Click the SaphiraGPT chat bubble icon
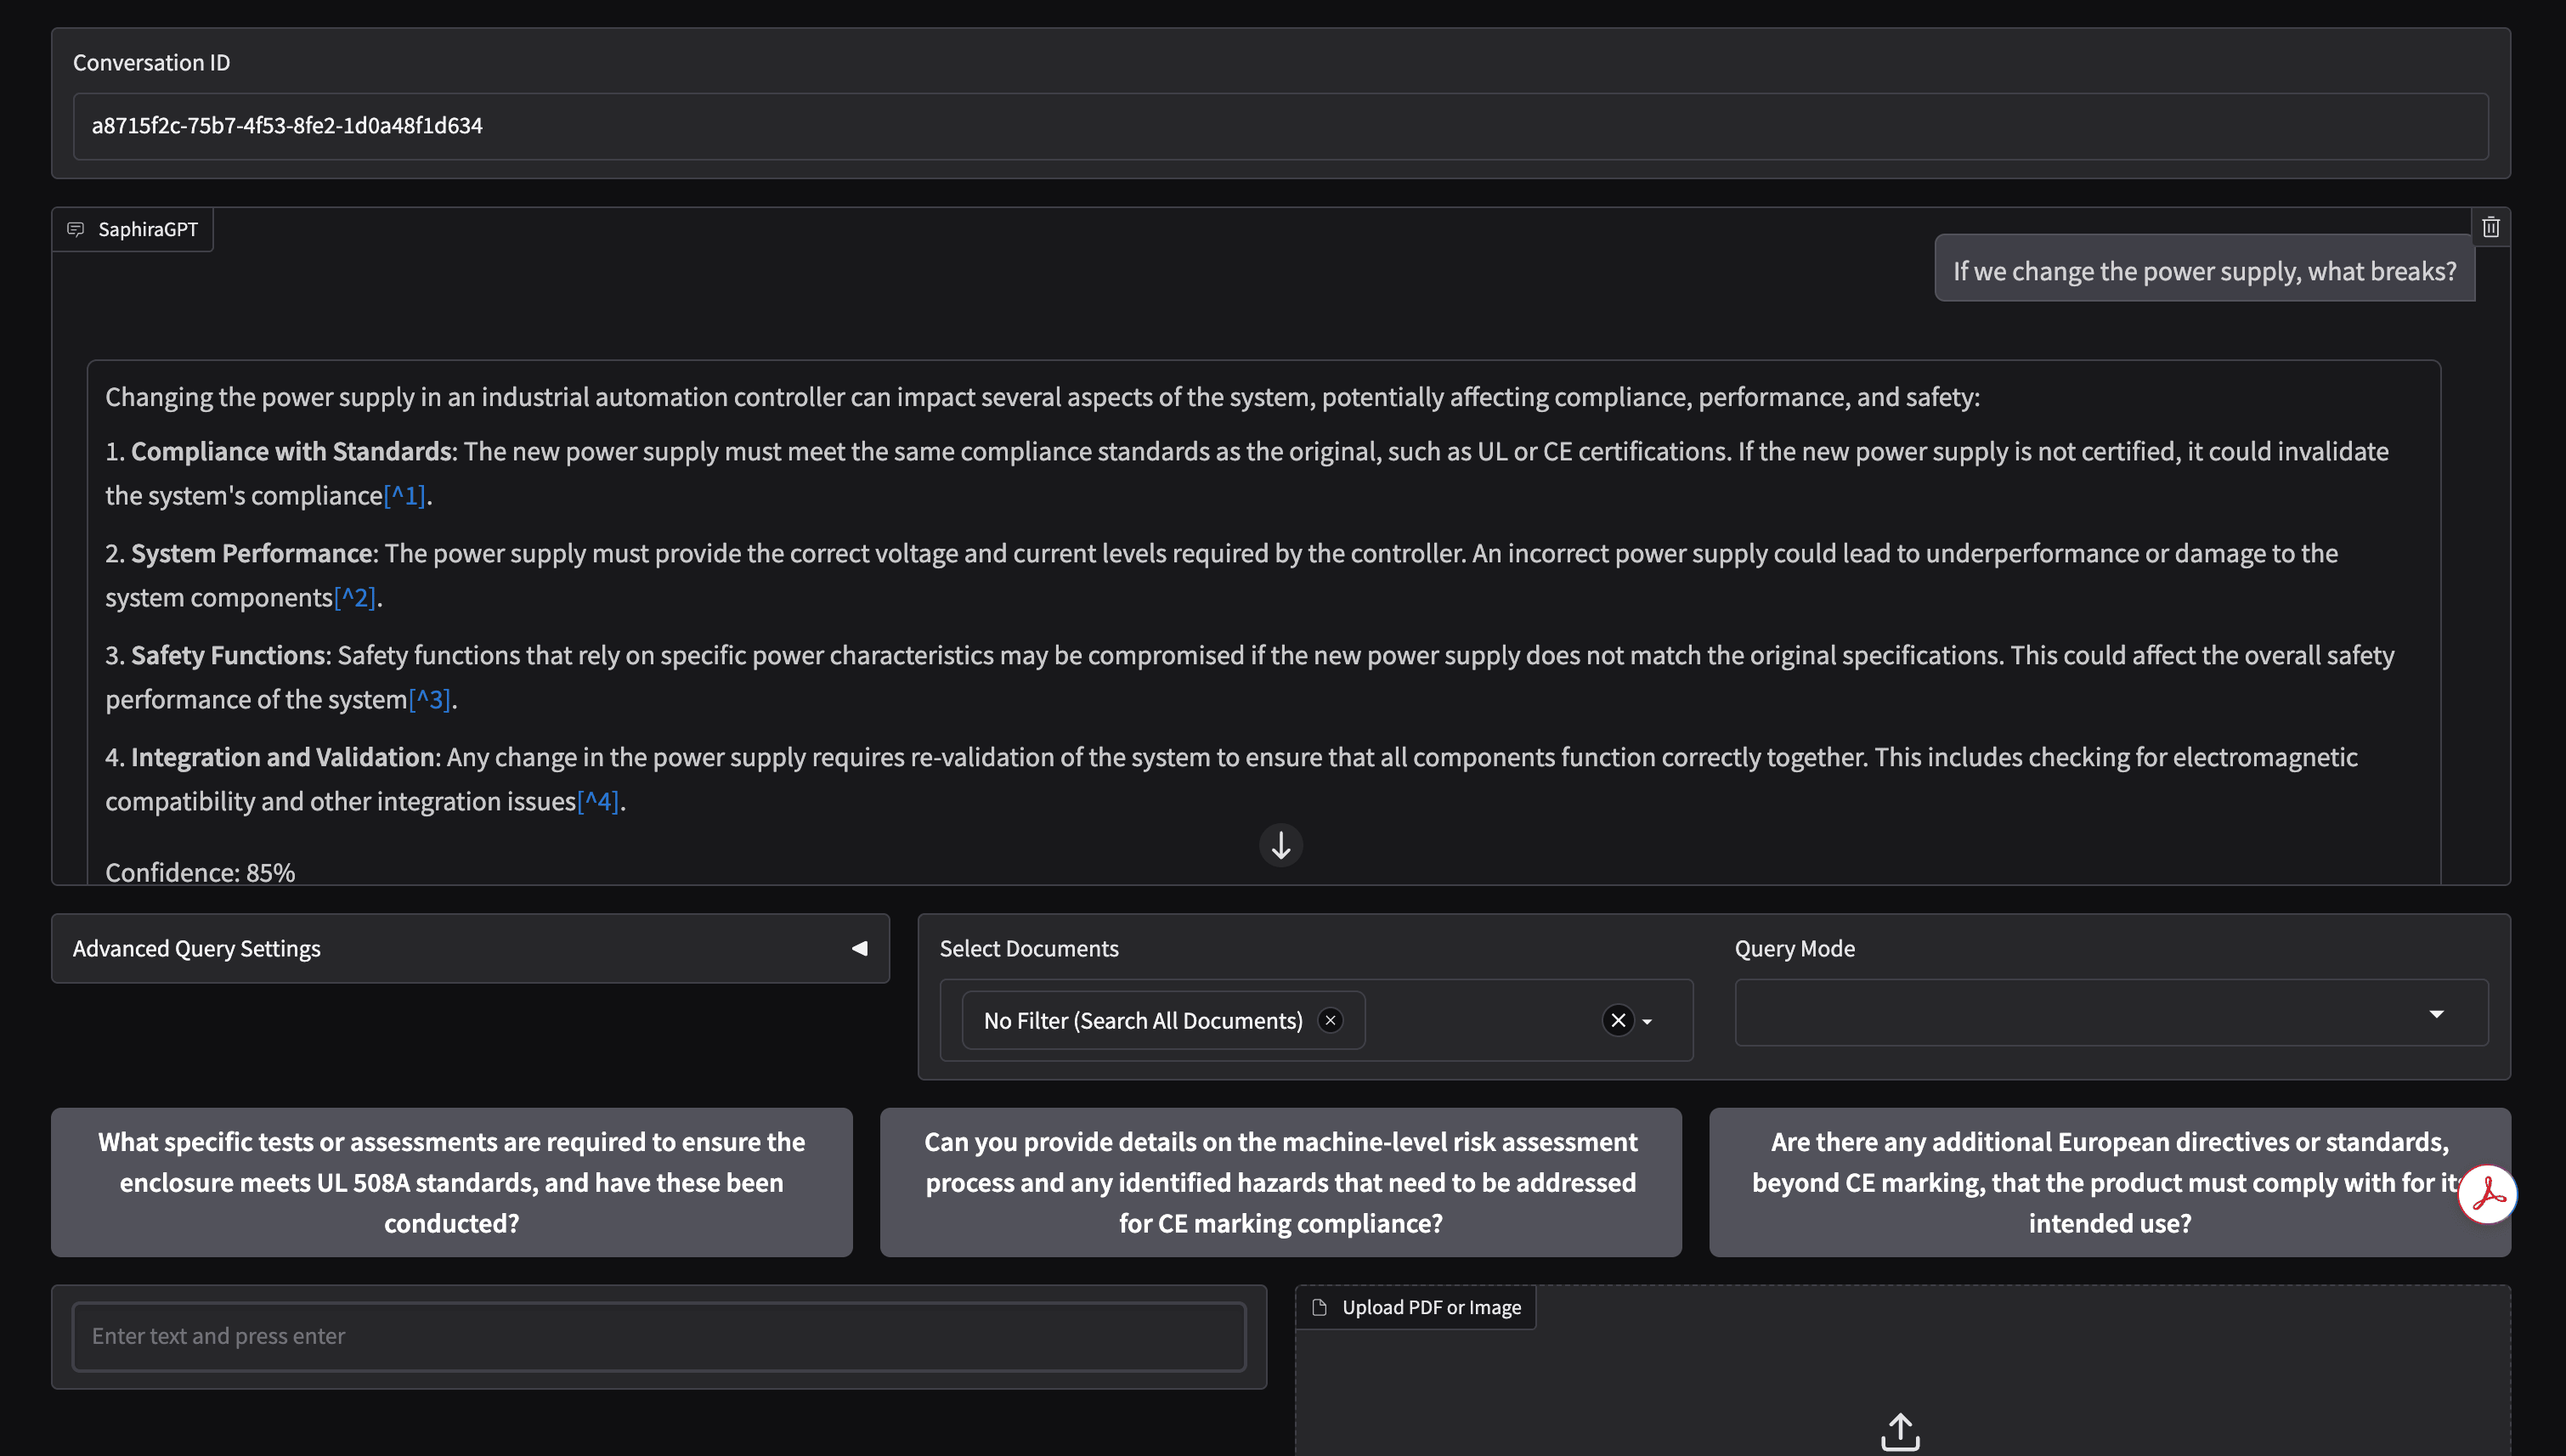 (75, 230)
